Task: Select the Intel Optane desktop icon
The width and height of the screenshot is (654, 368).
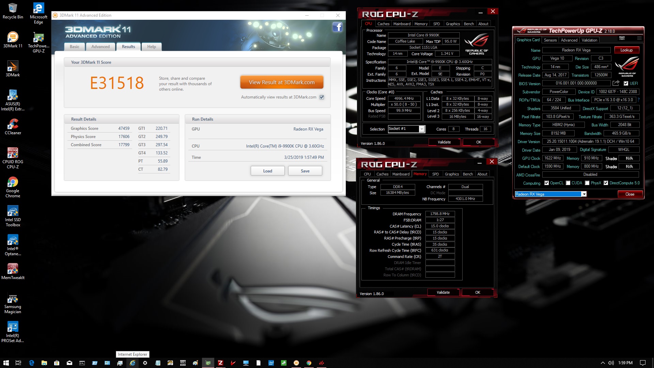Action: pos(13,245)
